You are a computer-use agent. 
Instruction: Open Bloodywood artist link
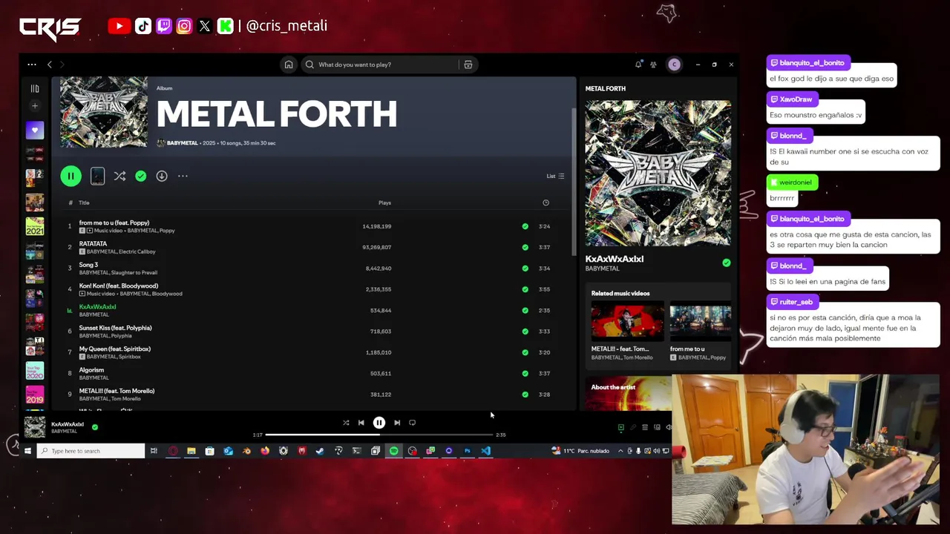coord(166,294)
